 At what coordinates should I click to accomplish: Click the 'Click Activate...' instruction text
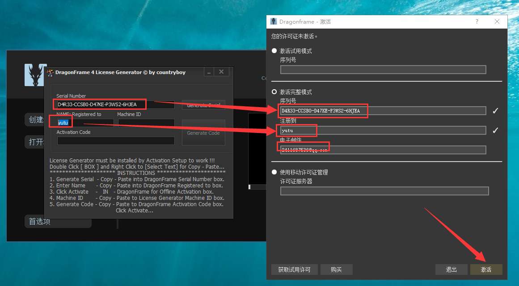[x=135, y=210]
